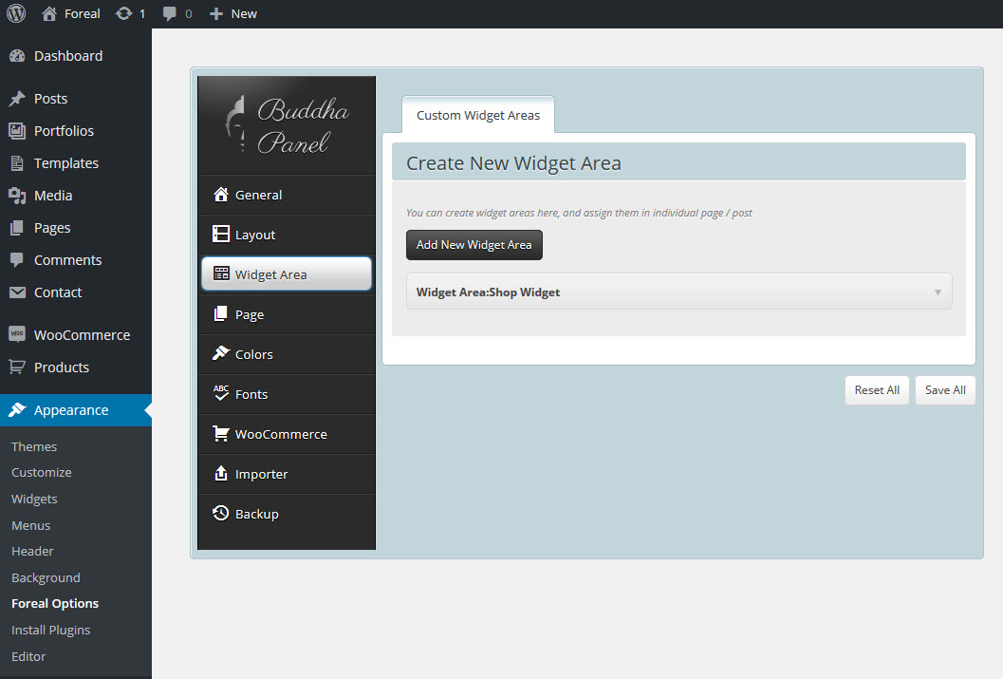The height and width of the screenshot is (679, 1003).
Task: Open the comments bubble icon in admin bar
Action: pos(170,13)
